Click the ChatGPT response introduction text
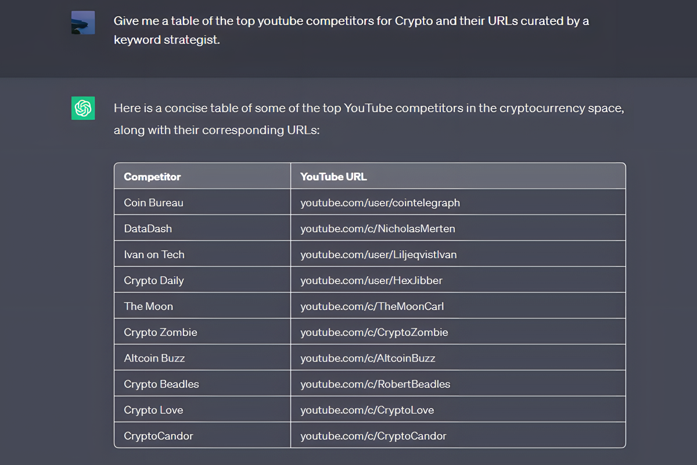This screenshot has height=465, width=697. pos(368,119)
